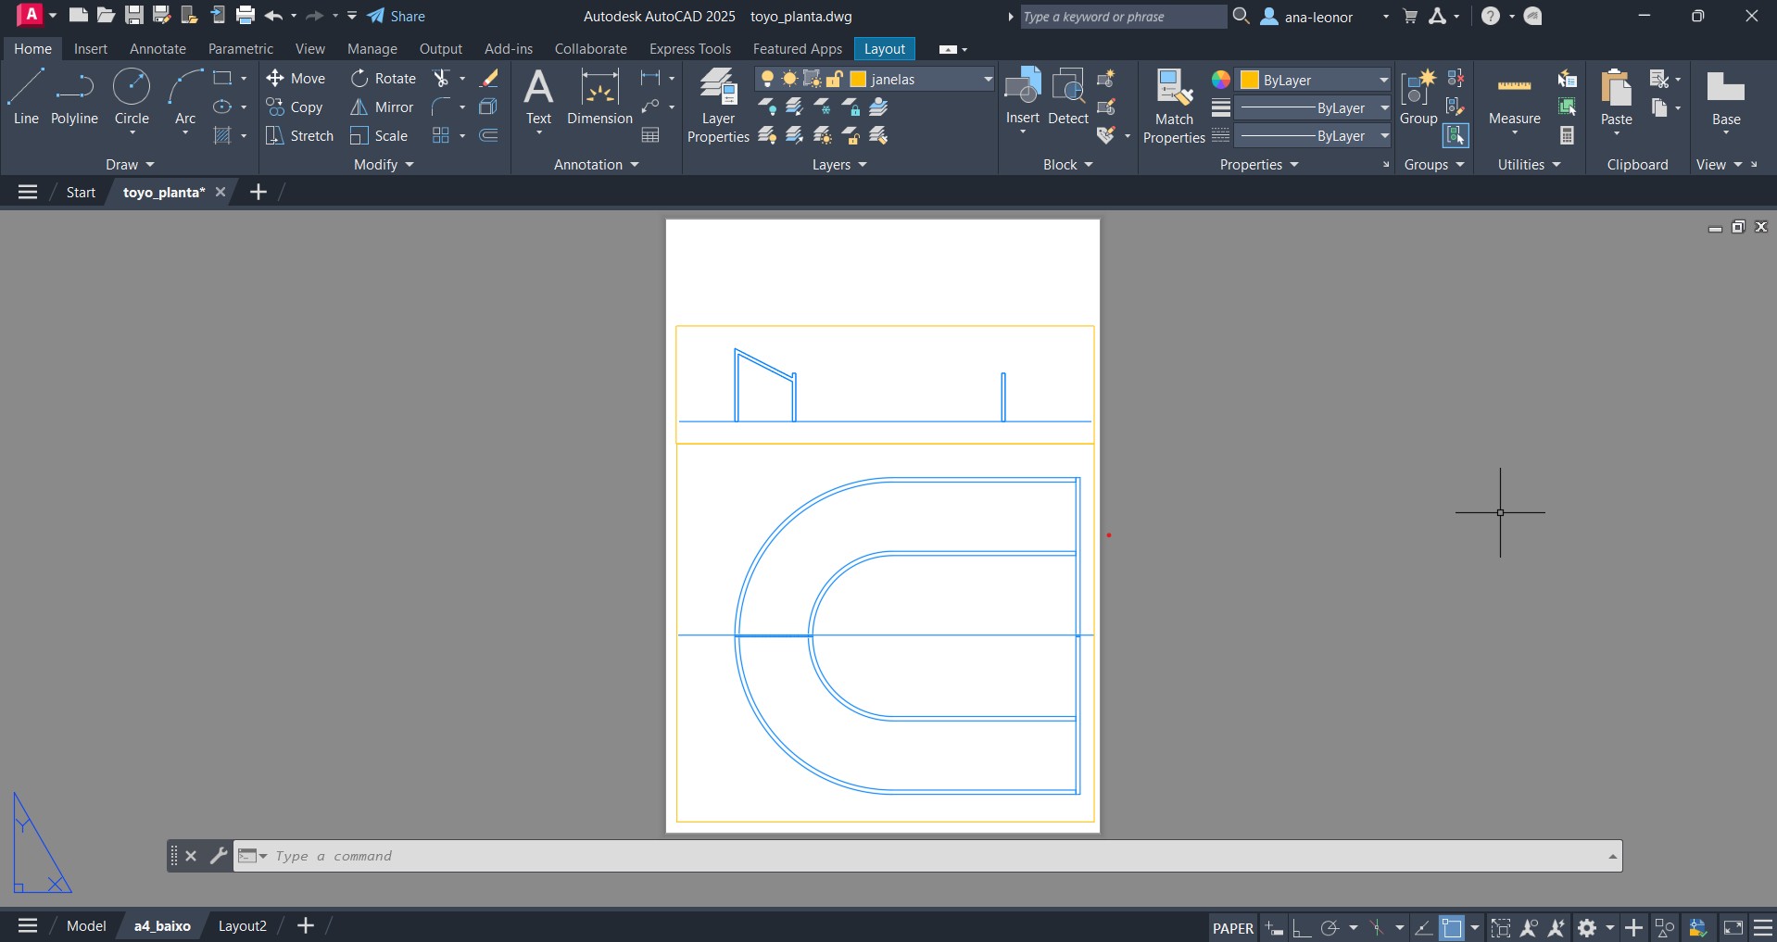Open the janelas layer dropdown

pyautogui.click(x=988, y=80)
